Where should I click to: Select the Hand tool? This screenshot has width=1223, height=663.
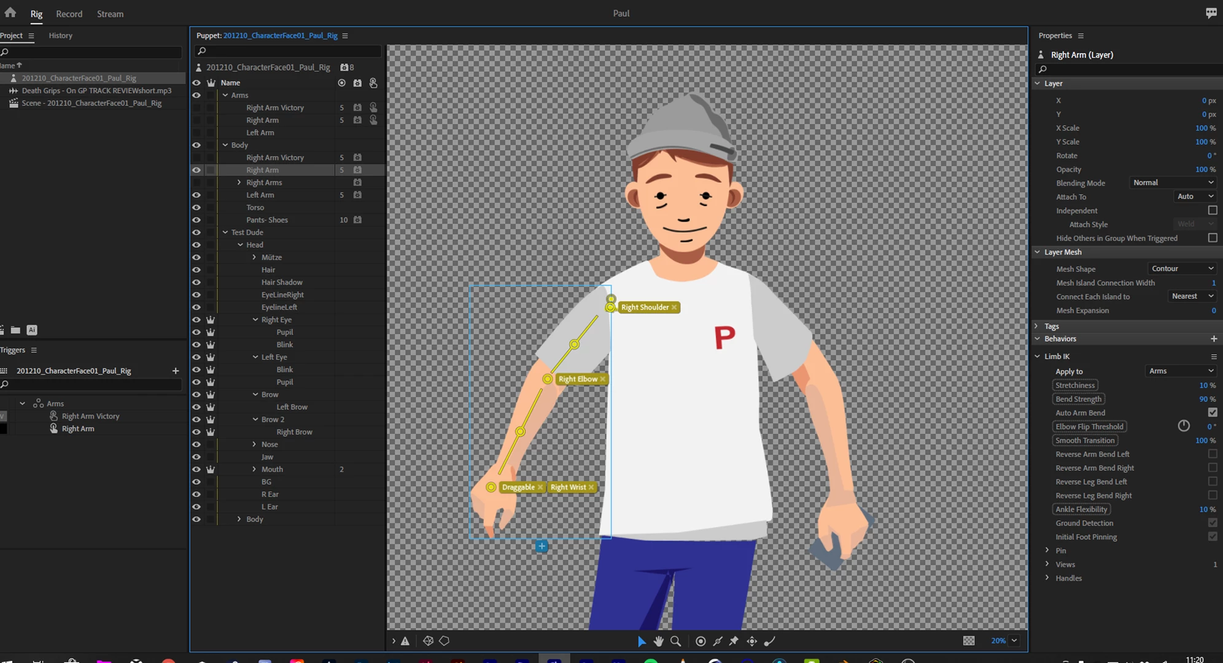click(659, 641)
